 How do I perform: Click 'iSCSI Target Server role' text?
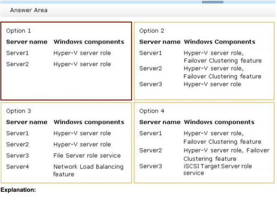(x=218, y=166)
